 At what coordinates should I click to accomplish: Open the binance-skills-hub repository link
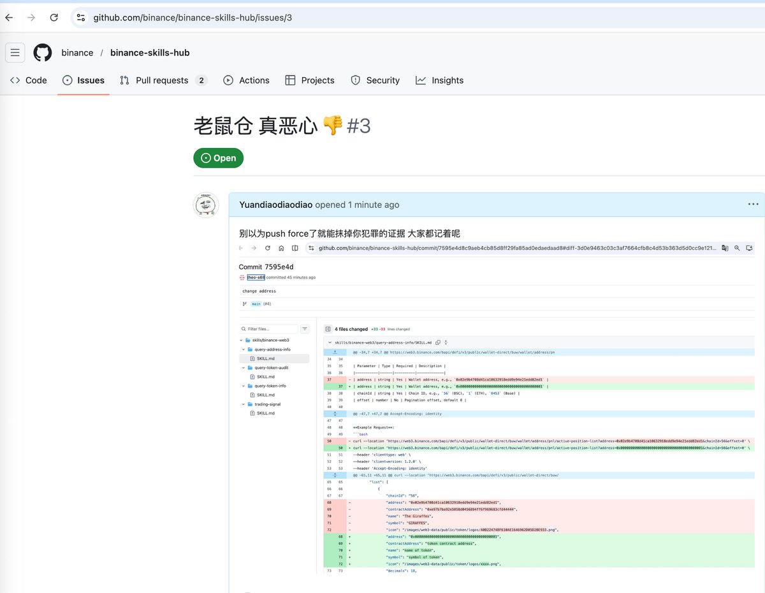(x=150, y=53)
